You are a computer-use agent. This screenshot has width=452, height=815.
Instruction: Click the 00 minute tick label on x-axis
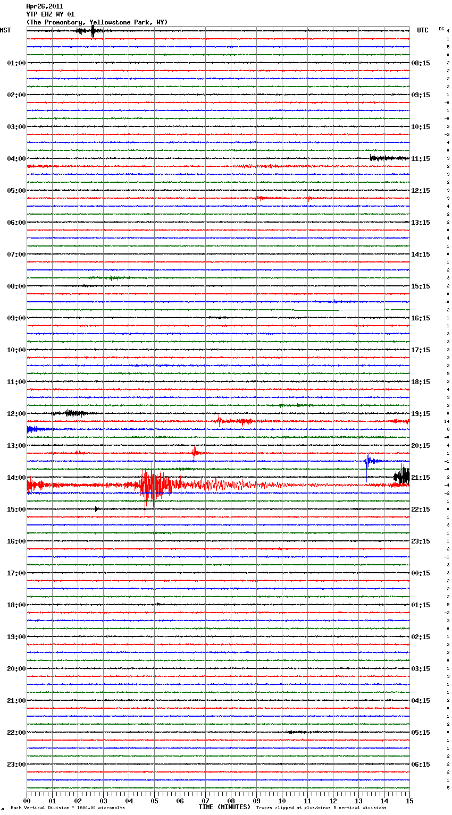[27, 801]
